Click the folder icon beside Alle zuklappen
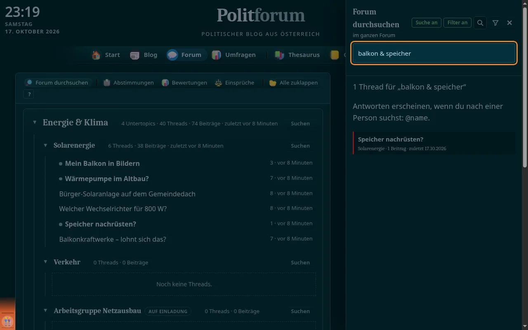528x330 pixels. tap(273, 82)
